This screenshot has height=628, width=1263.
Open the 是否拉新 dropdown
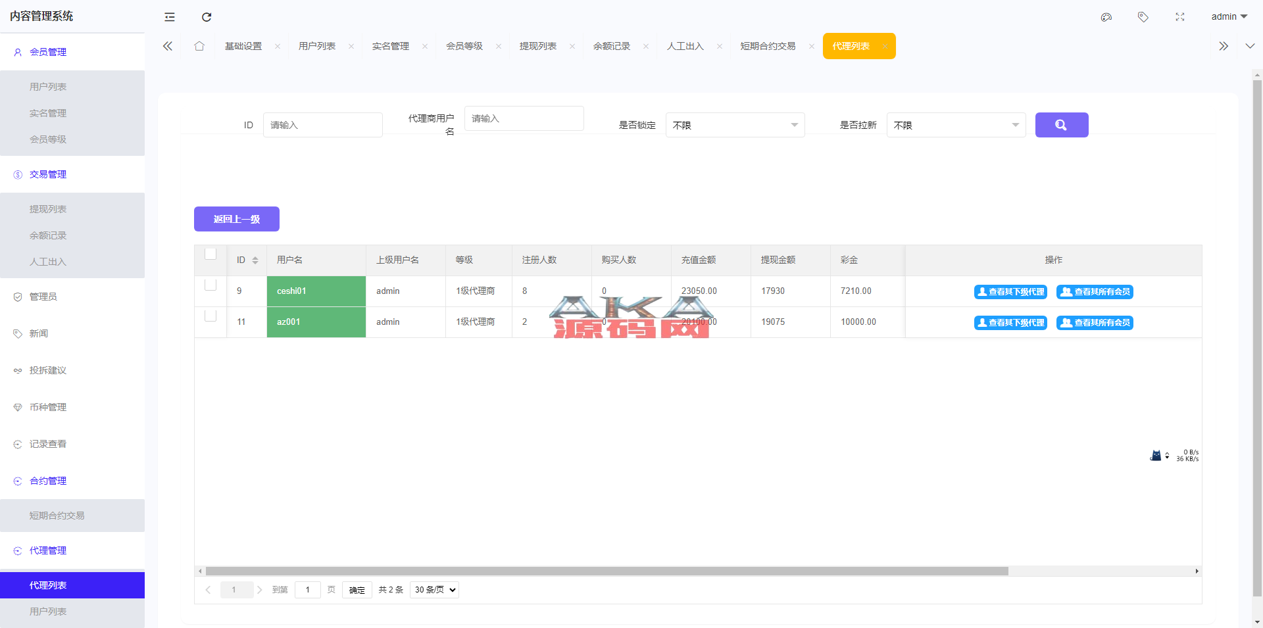[x=956, y=125]
